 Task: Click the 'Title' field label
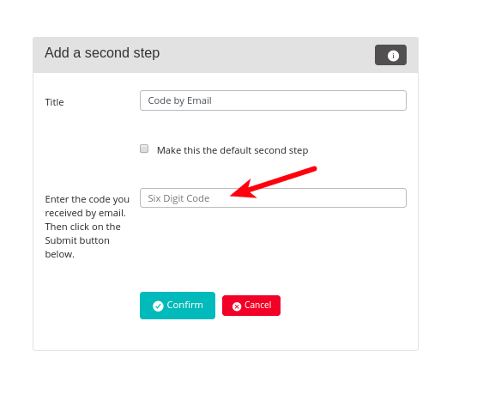pyautogui.click(x=54, y=102)
